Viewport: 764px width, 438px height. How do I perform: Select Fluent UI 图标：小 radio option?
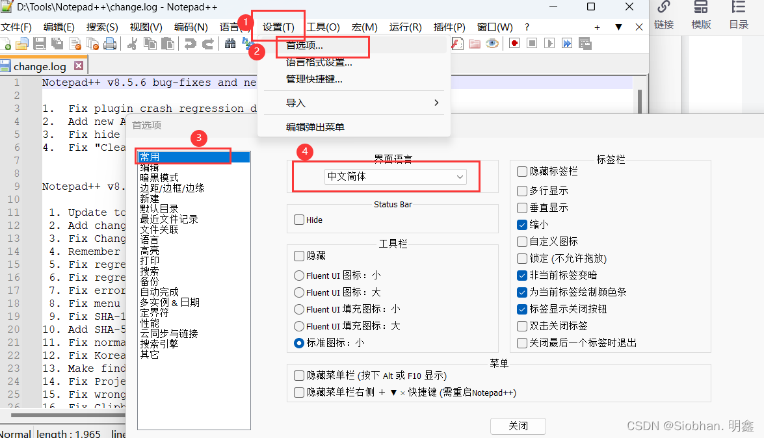click(299, 276)
